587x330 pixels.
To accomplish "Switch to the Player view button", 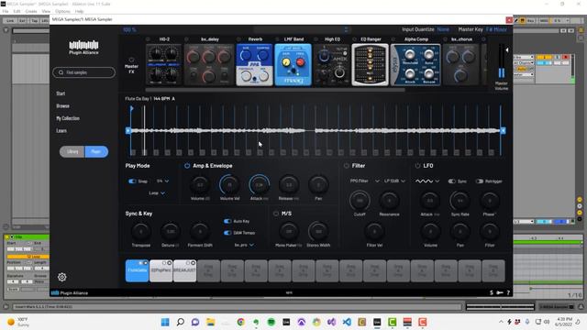I will [96, 151].
